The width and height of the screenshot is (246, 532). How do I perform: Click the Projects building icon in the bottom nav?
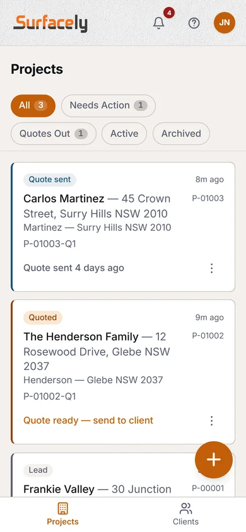[x=63, y=509]
